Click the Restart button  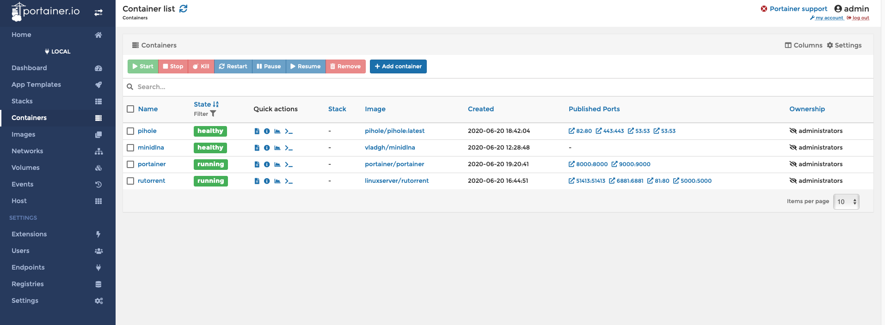(233, 66)
